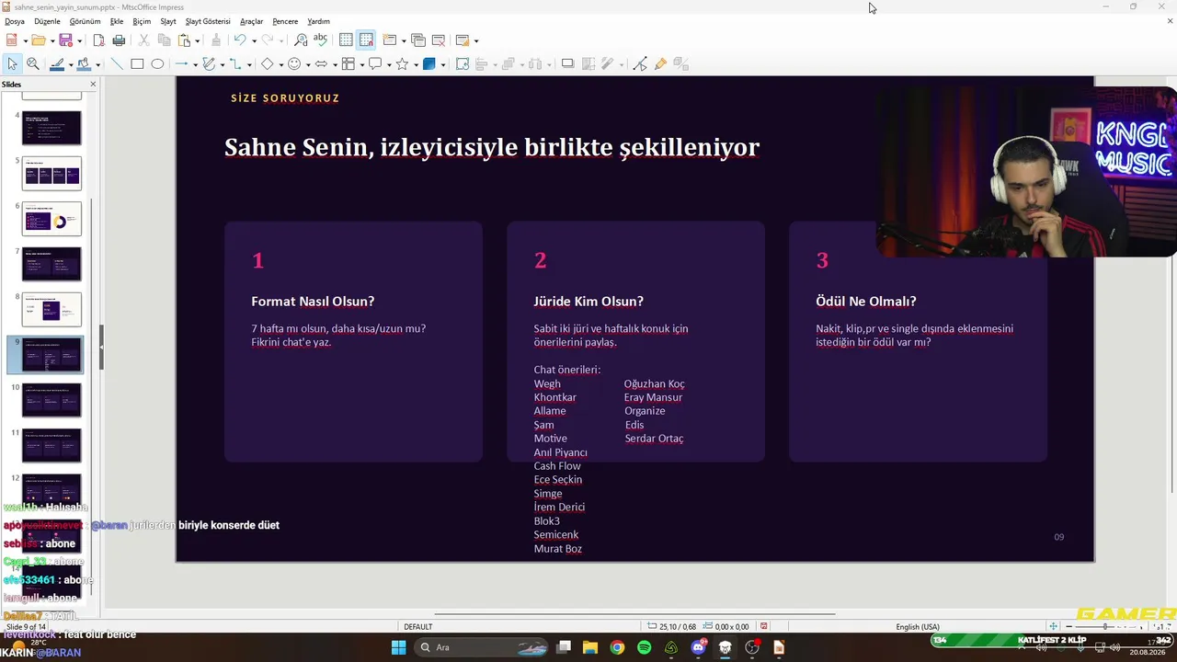Image resolution: width=1177 pixels, height=662 pixels.
Task: Toggle Glue Points editing
Action: coord(660,64)
